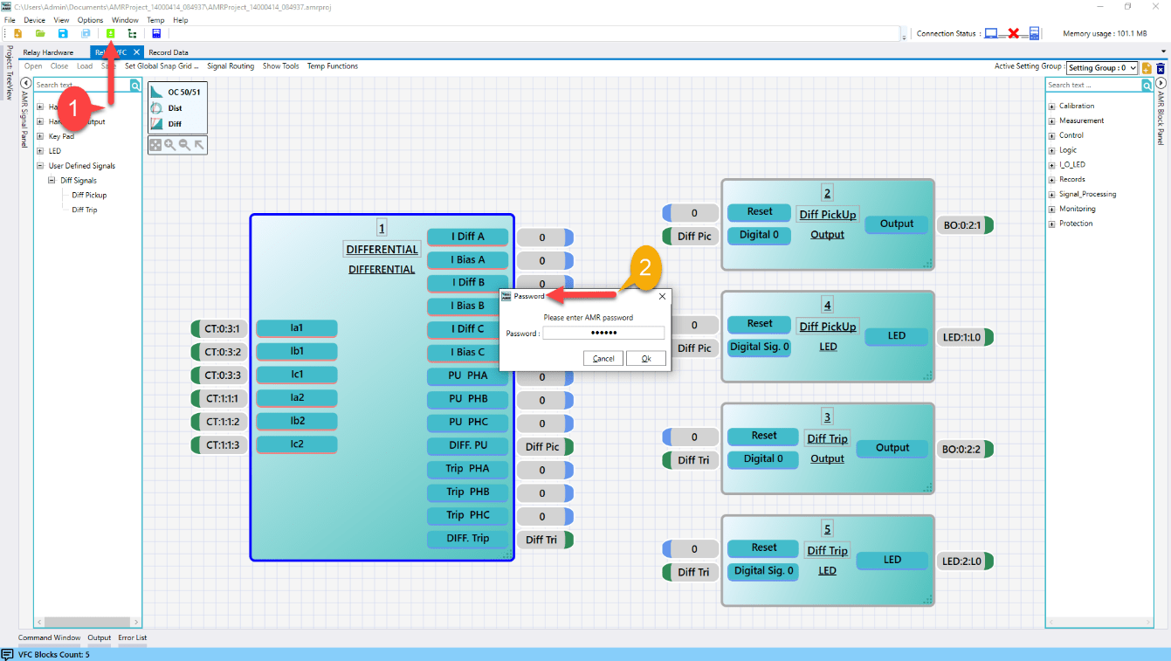Select the OC 50/51 curve icon
1171x661 pixels.
pos(156,92)
